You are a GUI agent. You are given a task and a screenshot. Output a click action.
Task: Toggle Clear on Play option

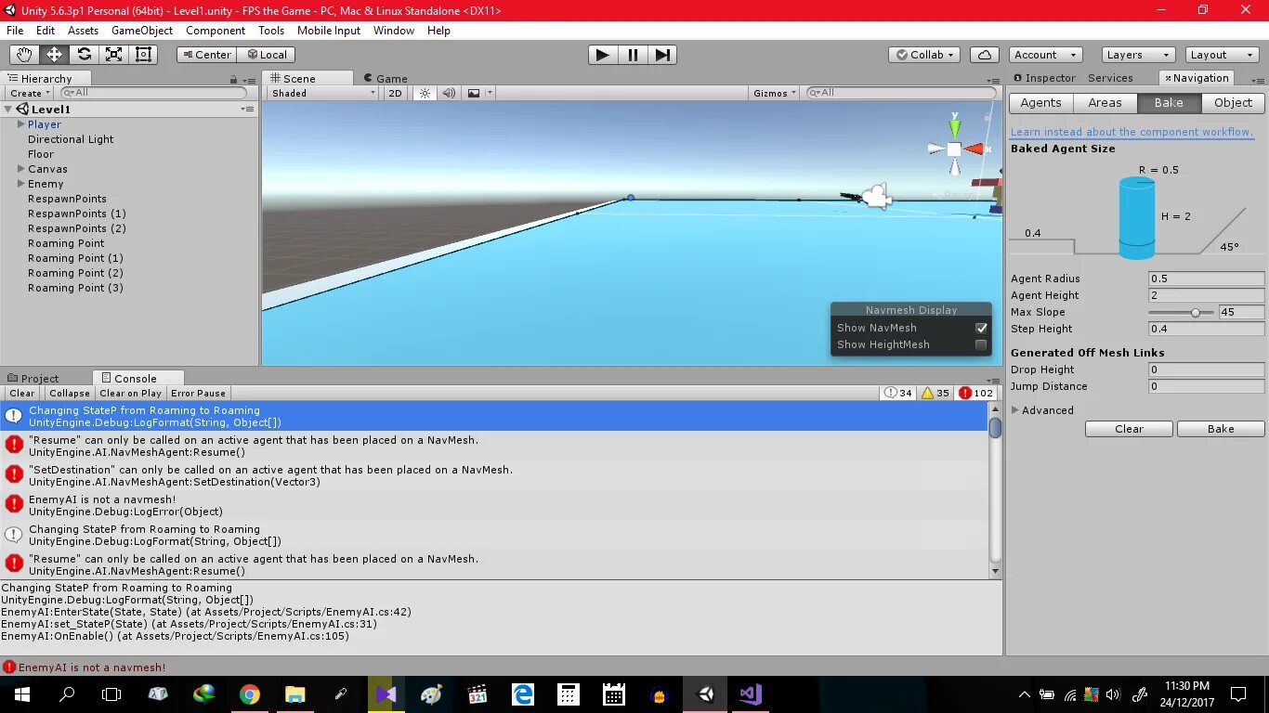(x=130, y=393)
